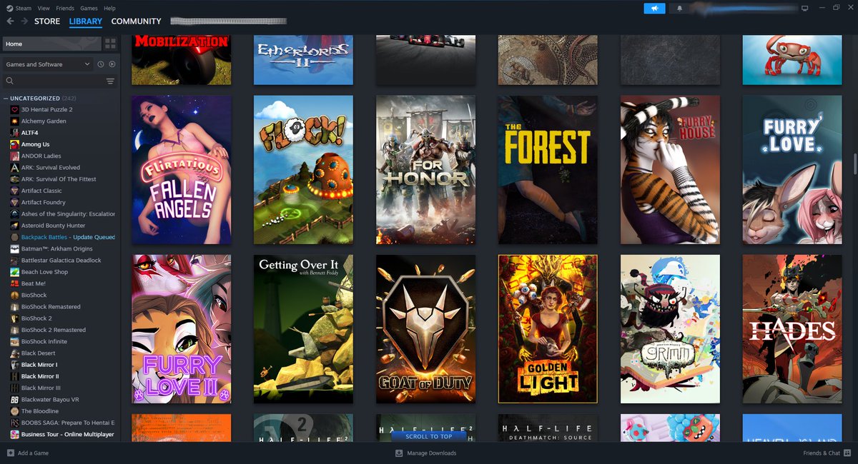
Task: Open the Games menu
Action: click(x=89, y=8)
